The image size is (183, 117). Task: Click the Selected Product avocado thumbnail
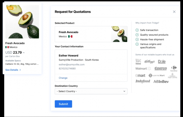(119, 34)
